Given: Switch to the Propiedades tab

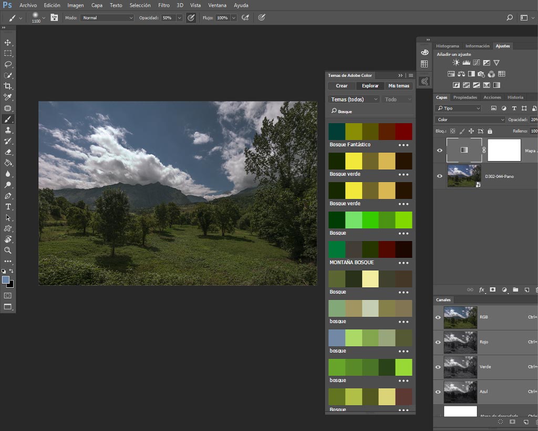Looking at the screenshot, I should click(465, 97).
